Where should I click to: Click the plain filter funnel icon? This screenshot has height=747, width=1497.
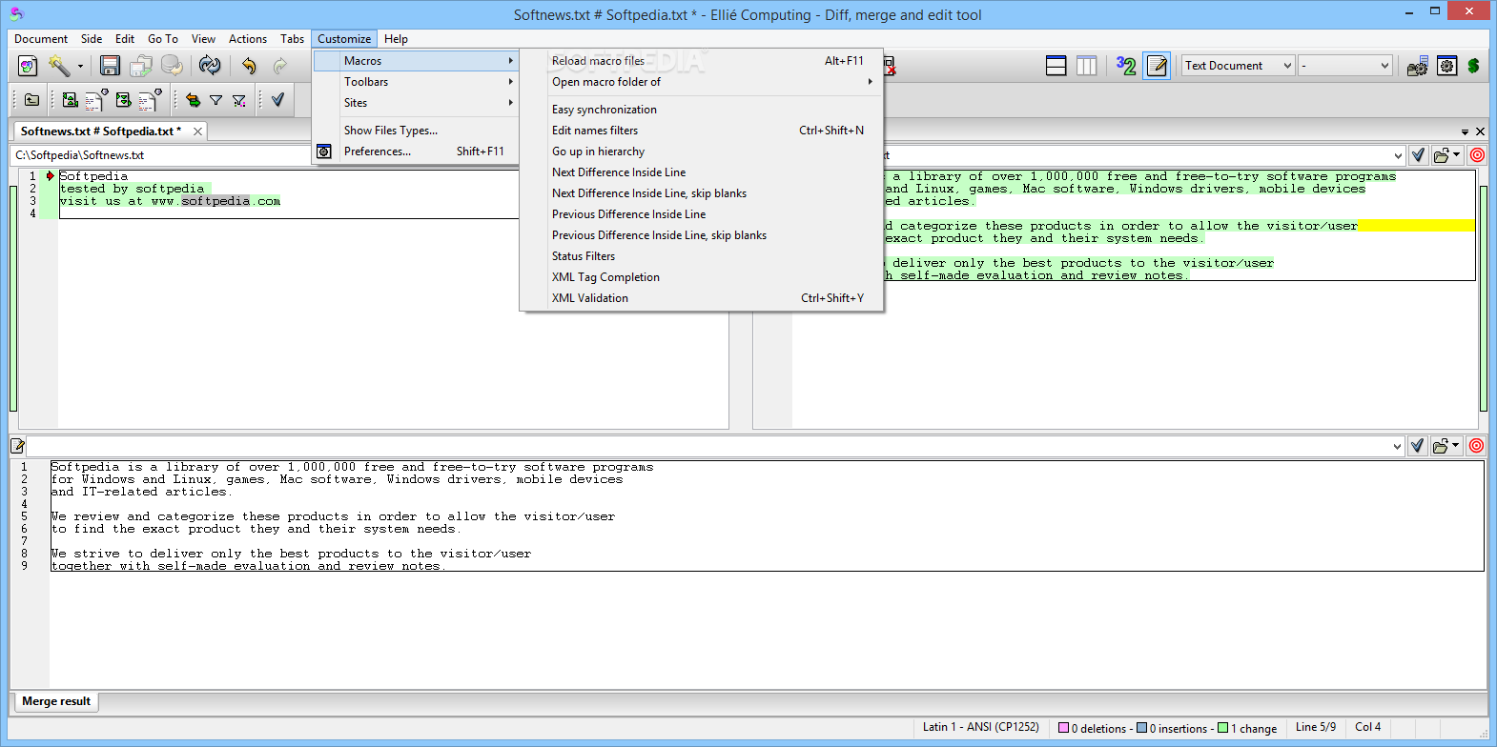point(215,99)
